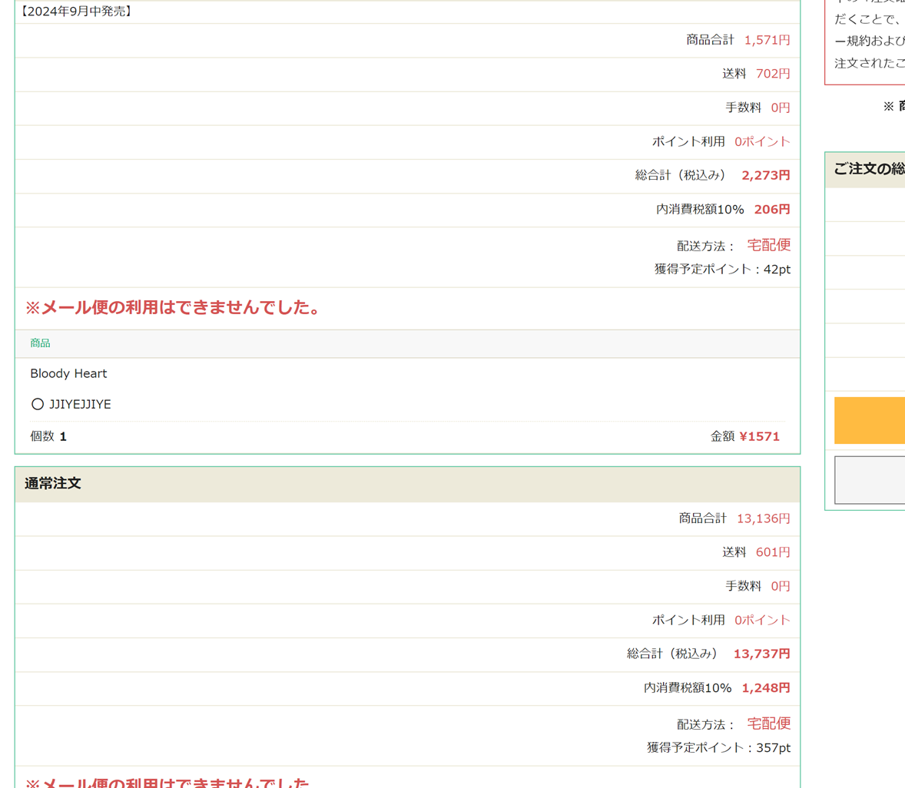Click the 2,273円 total amount
The width and height of the screenshot is (905, 788).
pos(765,175)
